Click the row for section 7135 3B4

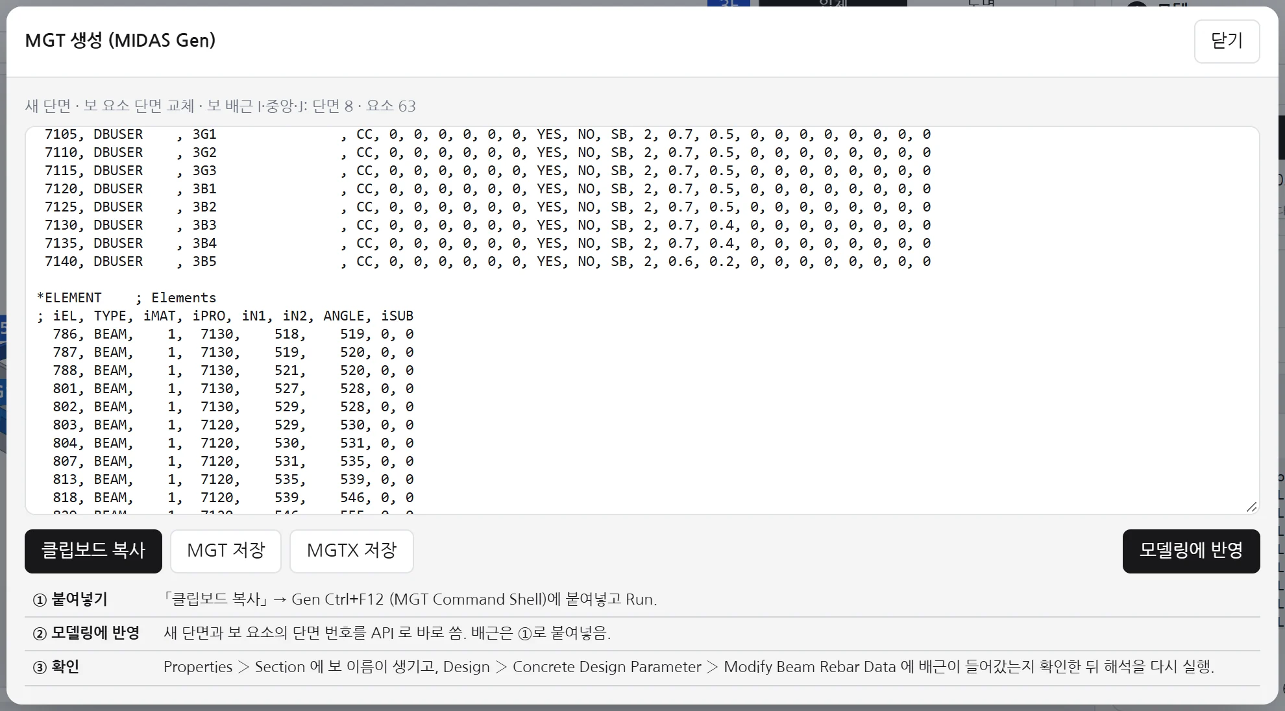[487, 243]
